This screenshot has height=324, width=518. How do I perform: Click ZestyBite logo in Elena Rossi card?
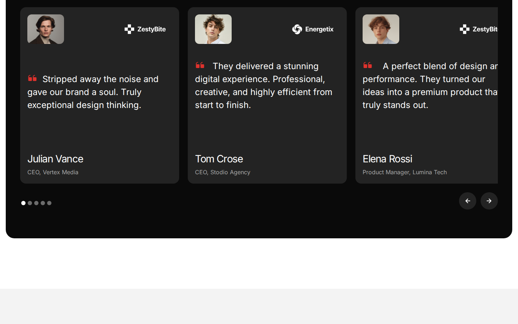[479, 29]
